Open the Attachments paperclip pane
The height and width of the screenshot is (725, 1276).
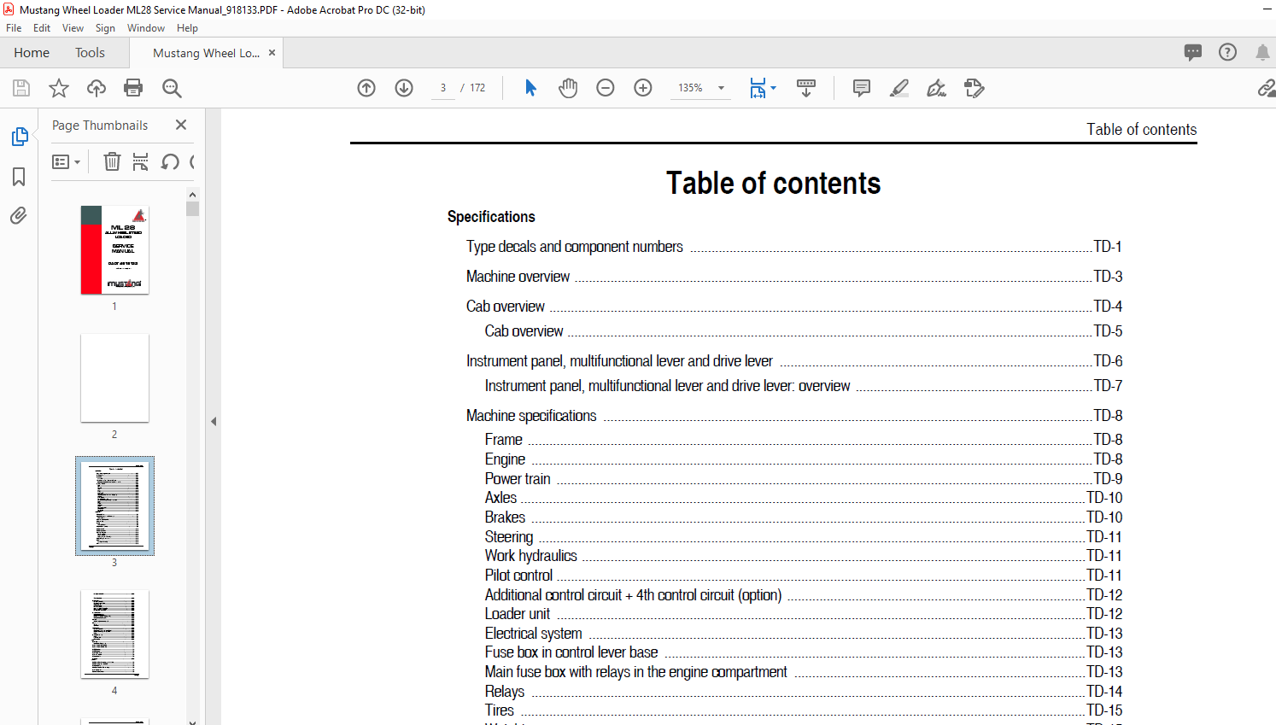(19, 215)
